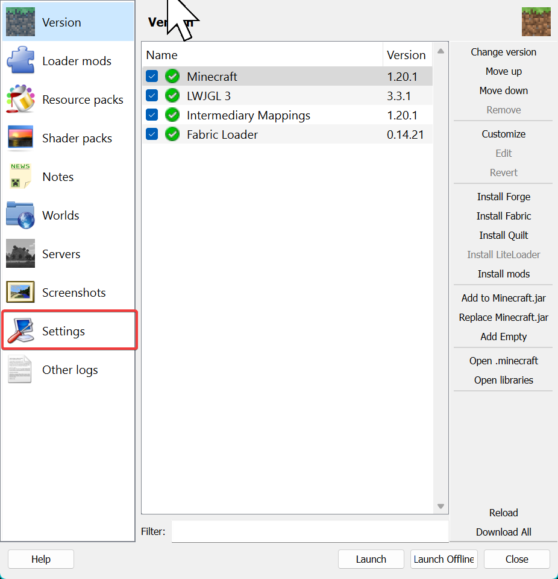
Task: Click Reload
Action: [x=503, y=513]
